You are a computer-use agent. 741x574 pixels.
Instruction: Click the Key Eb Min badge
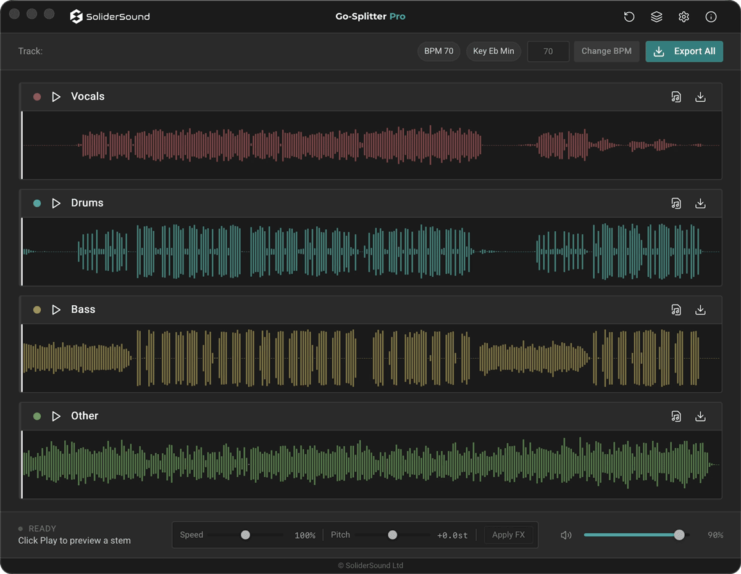[493, 51]
